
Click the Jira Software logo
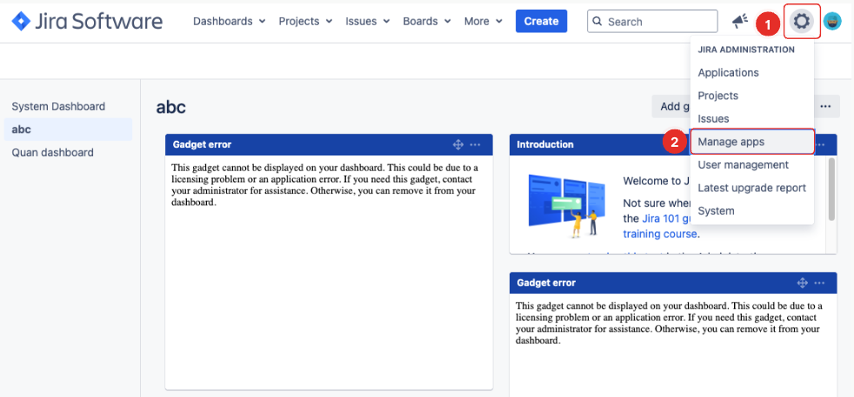click(87, 21)
